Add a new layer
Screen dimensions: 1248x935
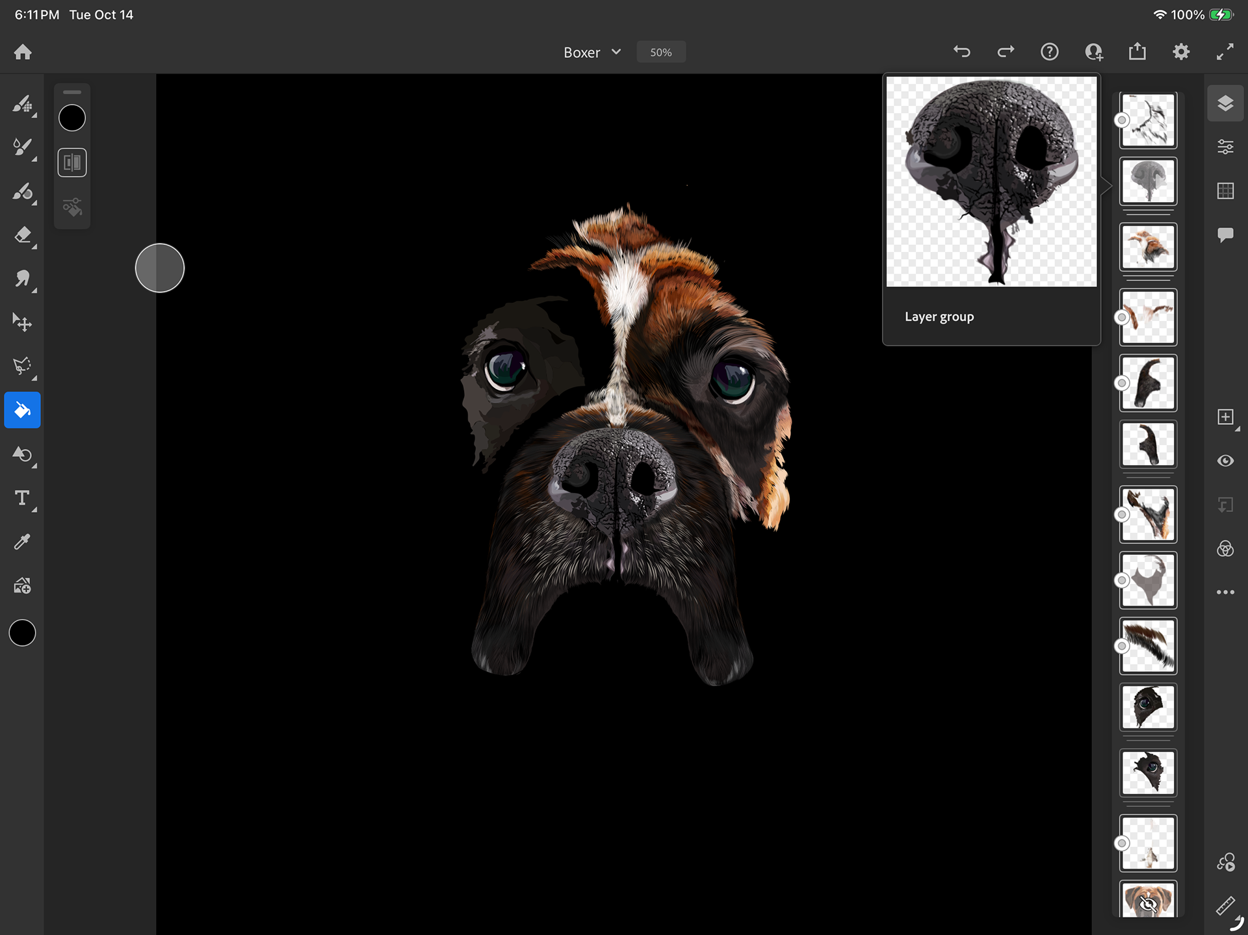[1225, 417]
